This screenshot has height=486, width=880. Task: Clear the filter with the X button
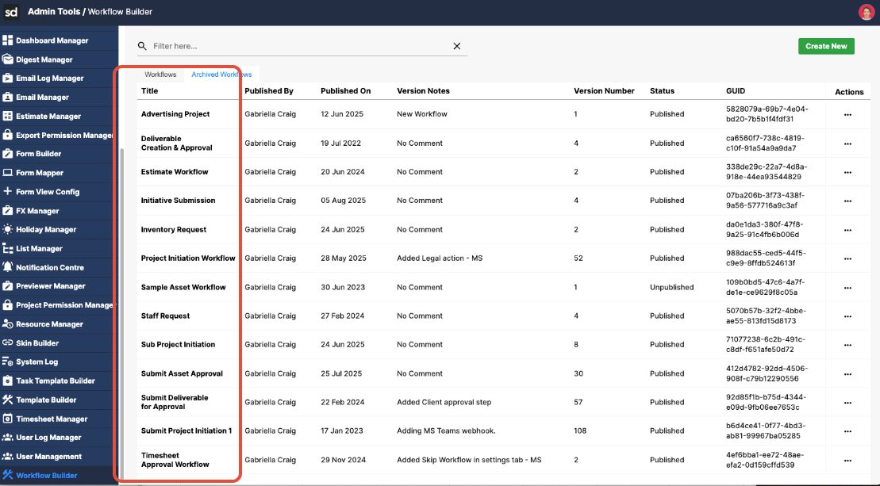click(x=457, y=46)
